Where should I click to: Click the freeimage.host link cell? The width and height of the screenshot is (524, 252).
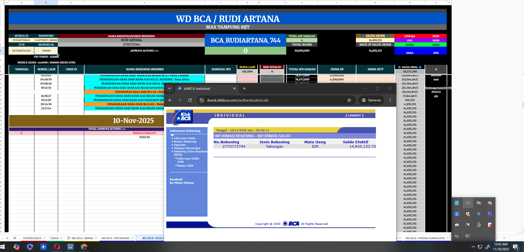tap(438, 88)
